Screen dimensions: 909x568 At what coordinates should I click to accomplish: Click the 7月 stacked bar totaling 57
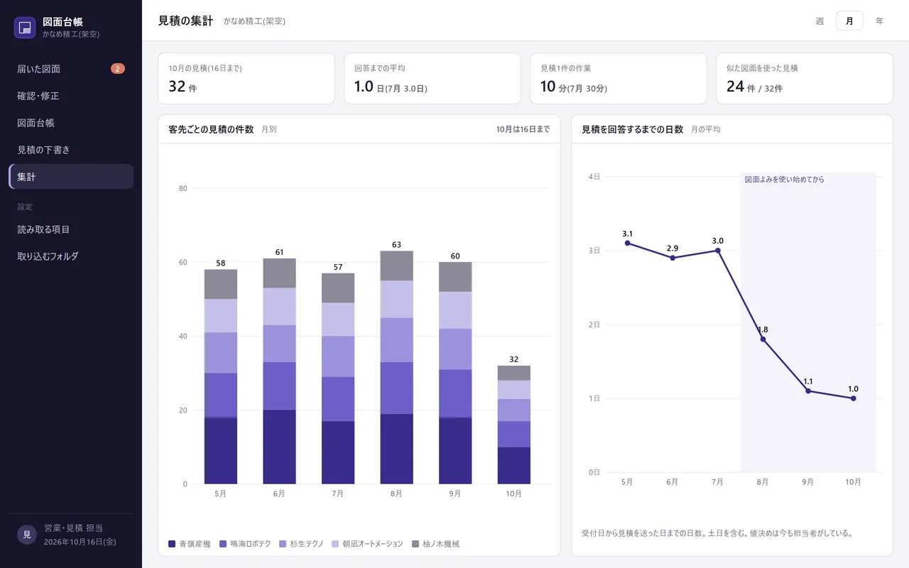coord(338,379)
